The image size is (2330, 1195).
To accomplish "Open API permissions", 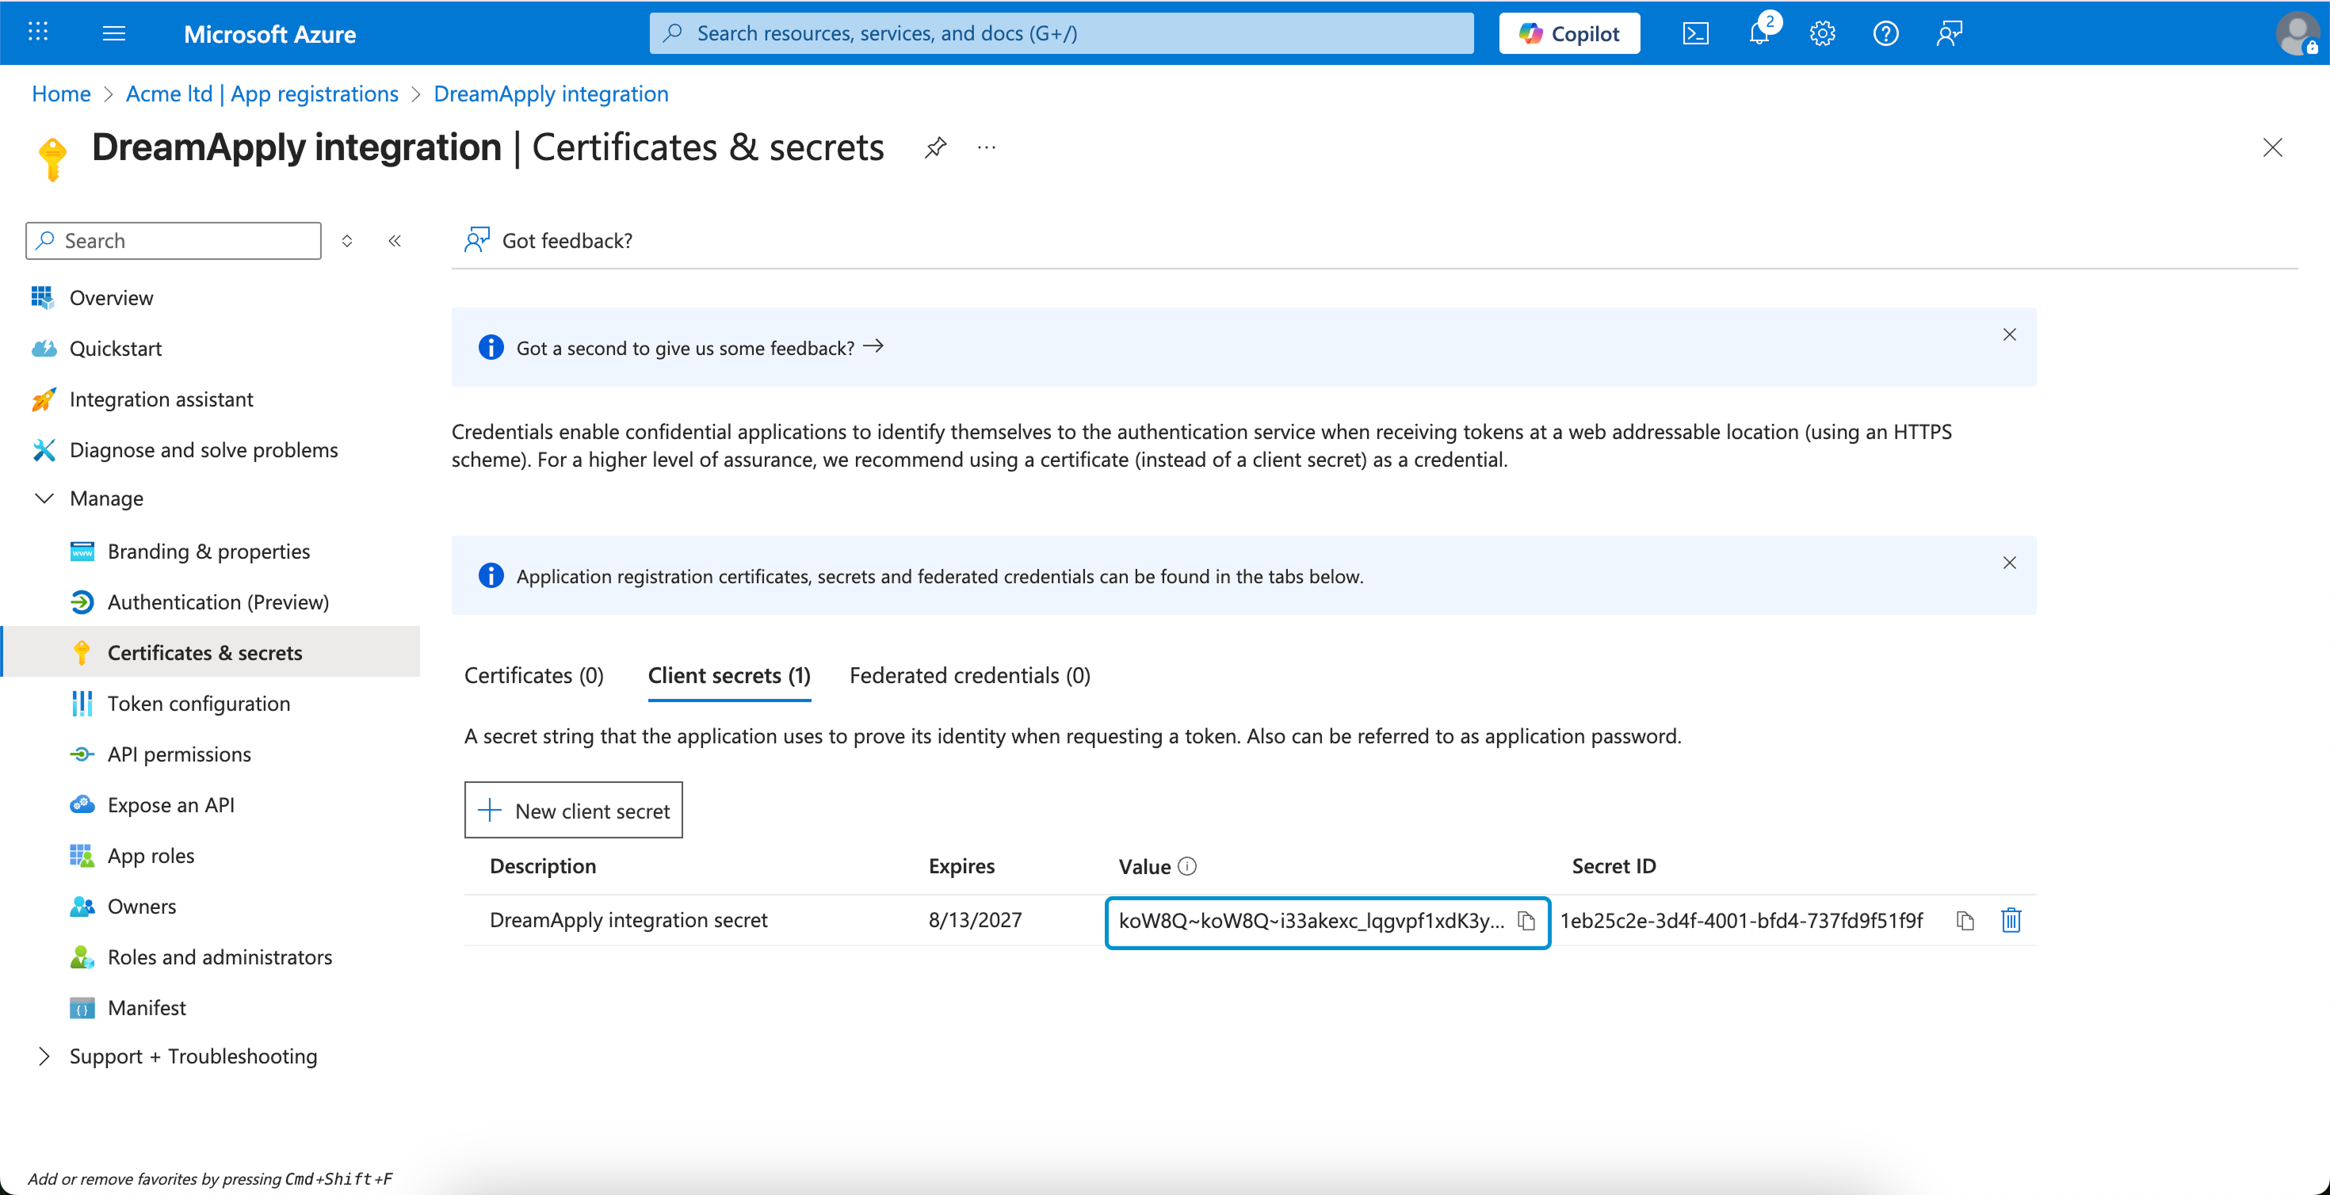I will tap(179, 754).
